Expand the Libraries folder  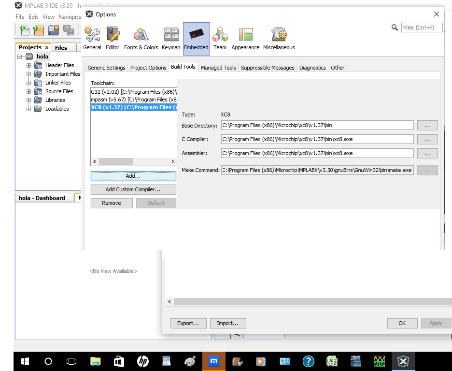click(28, 100)
